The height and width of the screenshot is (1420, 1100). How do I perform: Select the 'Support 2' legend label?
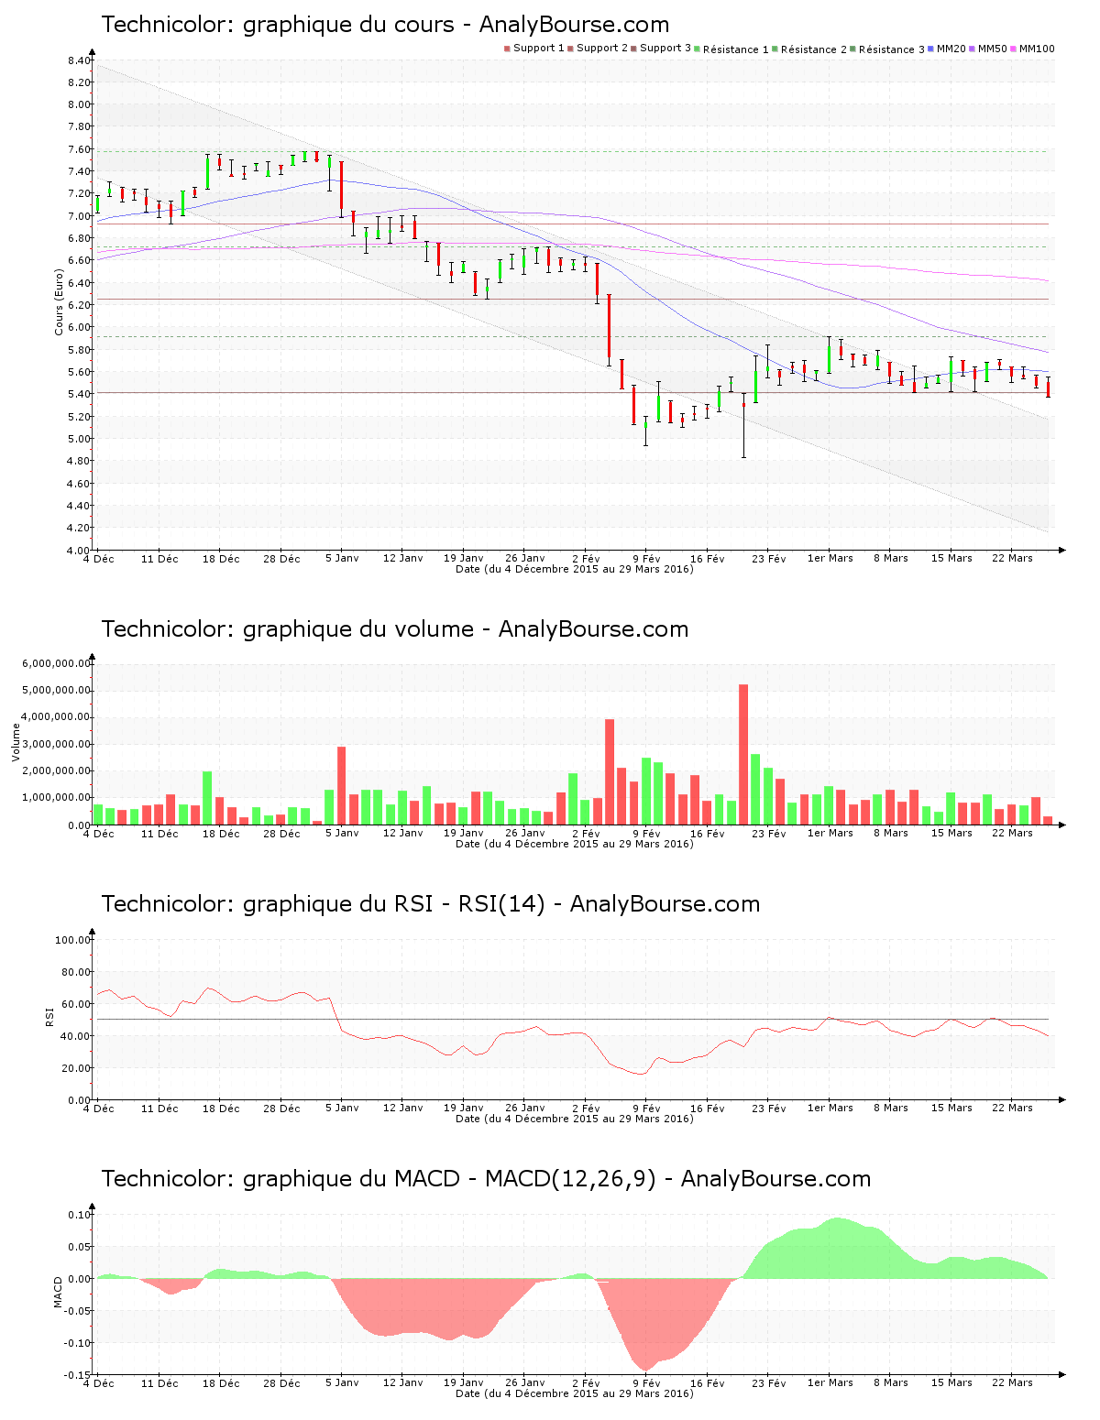(602, 49)
